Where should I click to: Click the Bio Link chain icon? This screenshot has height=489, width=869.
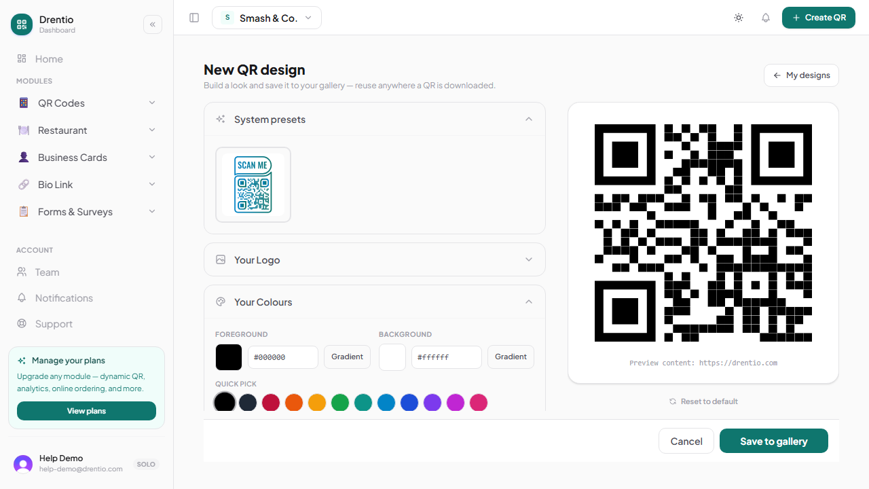tap(24, 185)
